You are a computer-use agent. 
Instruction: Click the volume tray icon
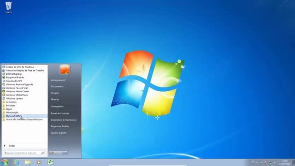274,162
